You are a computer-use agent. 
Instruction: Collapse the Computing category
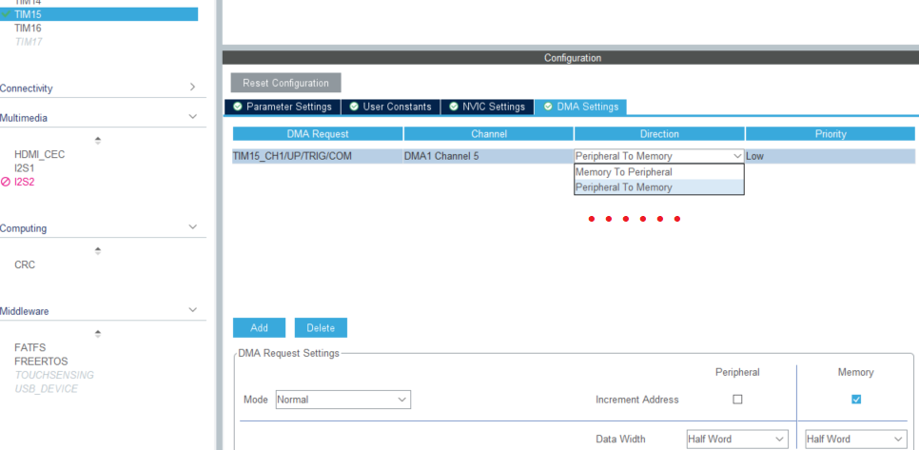(x=192, y=227)
